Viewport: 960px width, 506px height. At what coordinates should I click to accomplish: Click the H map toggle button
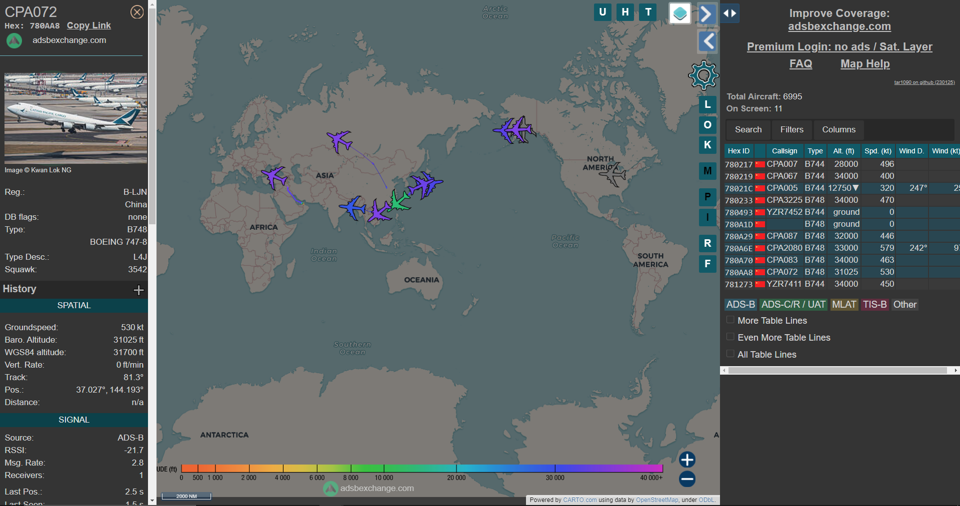click(625, 12)
